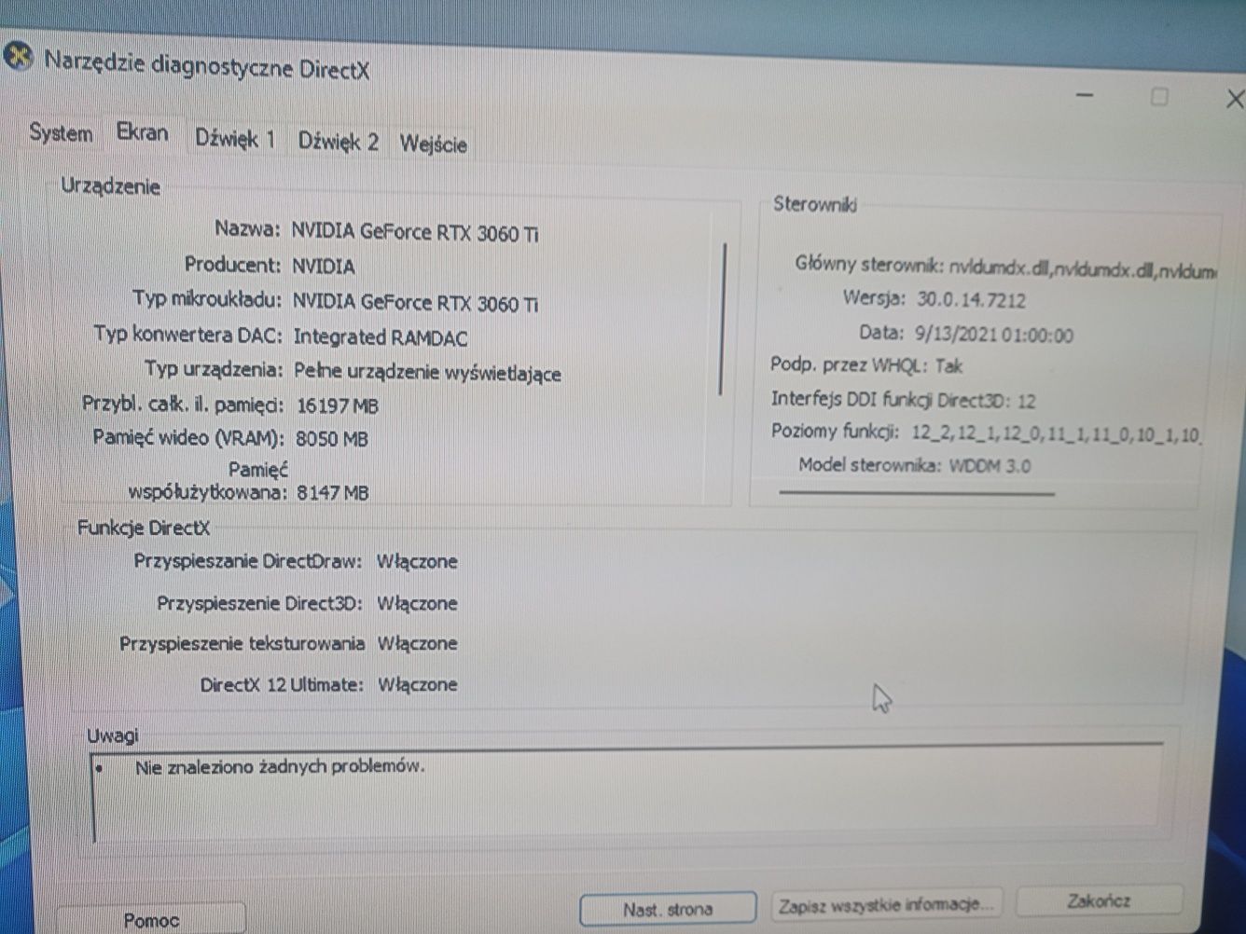Click the driver date 9/13/2021 01:00:00
Image resolution: width=1246 pixels, height=934 pixels.
(994, 335)
